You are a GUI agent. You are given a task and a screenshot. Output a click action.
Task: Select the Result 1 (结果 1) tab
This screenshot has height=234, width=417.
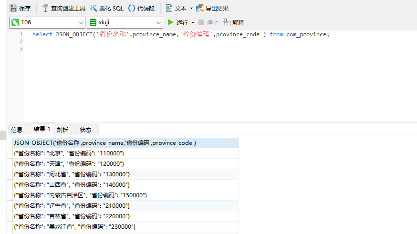[42, 129]
